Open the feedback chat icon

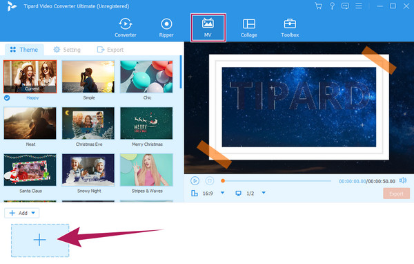coord(345,6)
